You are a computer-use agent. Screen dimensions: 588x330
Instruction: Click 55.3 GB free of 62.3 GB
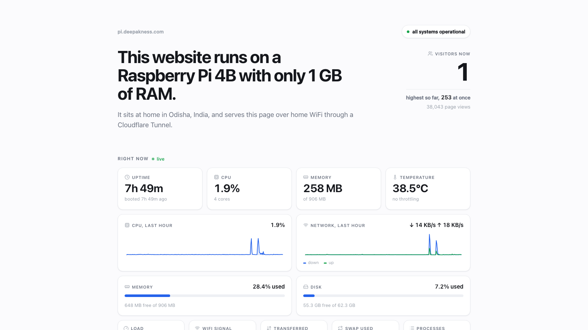pyautogui.click(x=329, y=305)
